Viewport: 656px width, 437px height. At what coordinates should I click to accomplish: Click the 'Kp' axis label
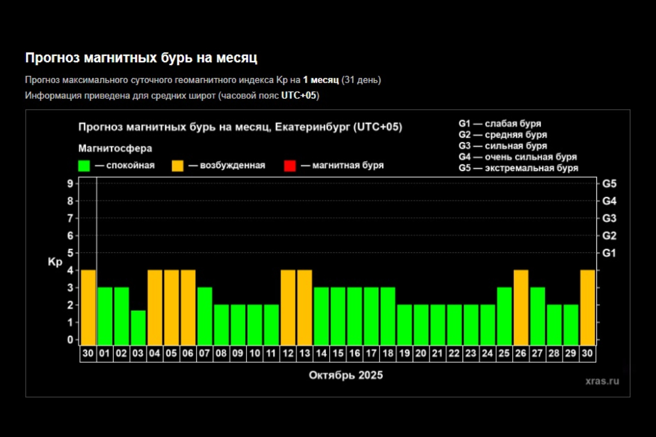coord(55,262)
